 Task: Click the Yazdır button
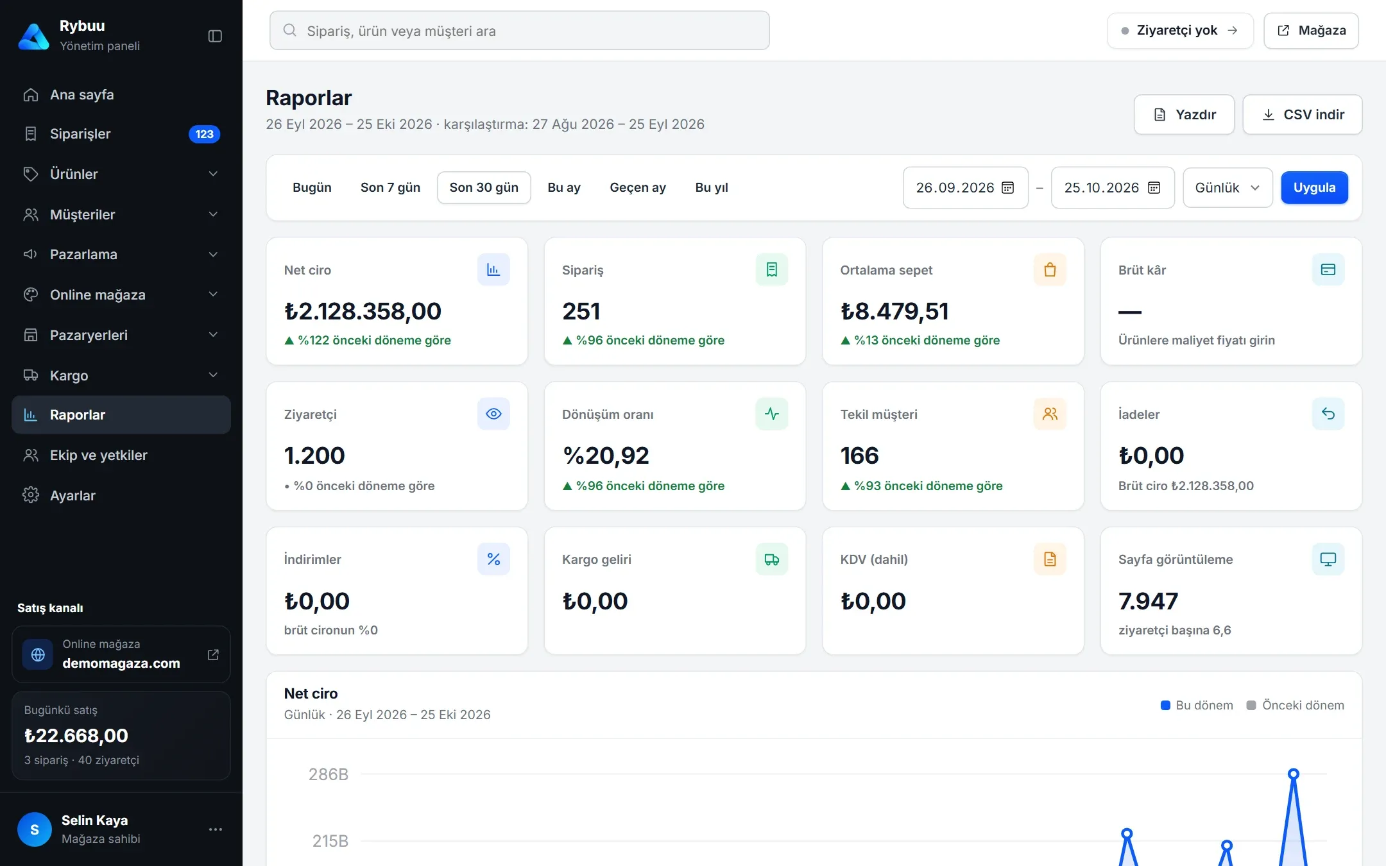click(x=1184, y=114)
